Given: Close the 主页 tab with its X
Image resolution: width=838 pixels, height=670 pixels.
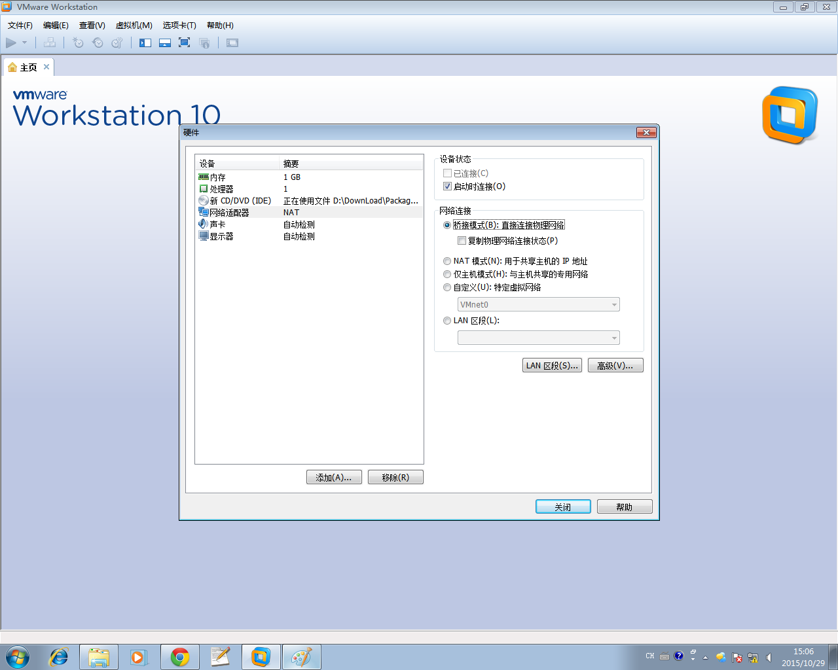Looking at the screenshot, I should point(46,67).
